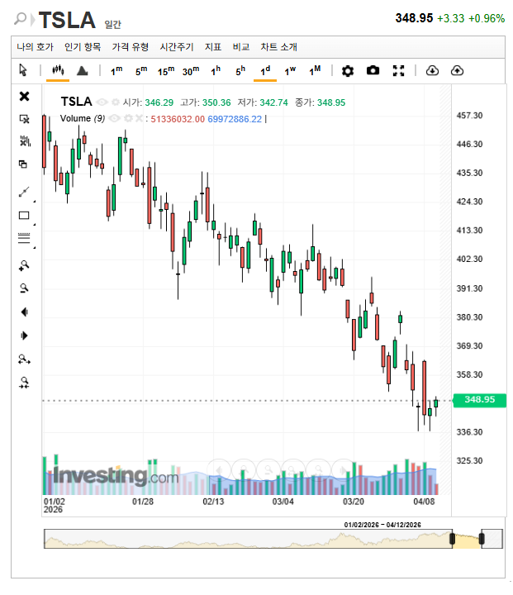Toggle Volume indicator visibility eye
Screen dimensions: 513x595
point(114,119)
